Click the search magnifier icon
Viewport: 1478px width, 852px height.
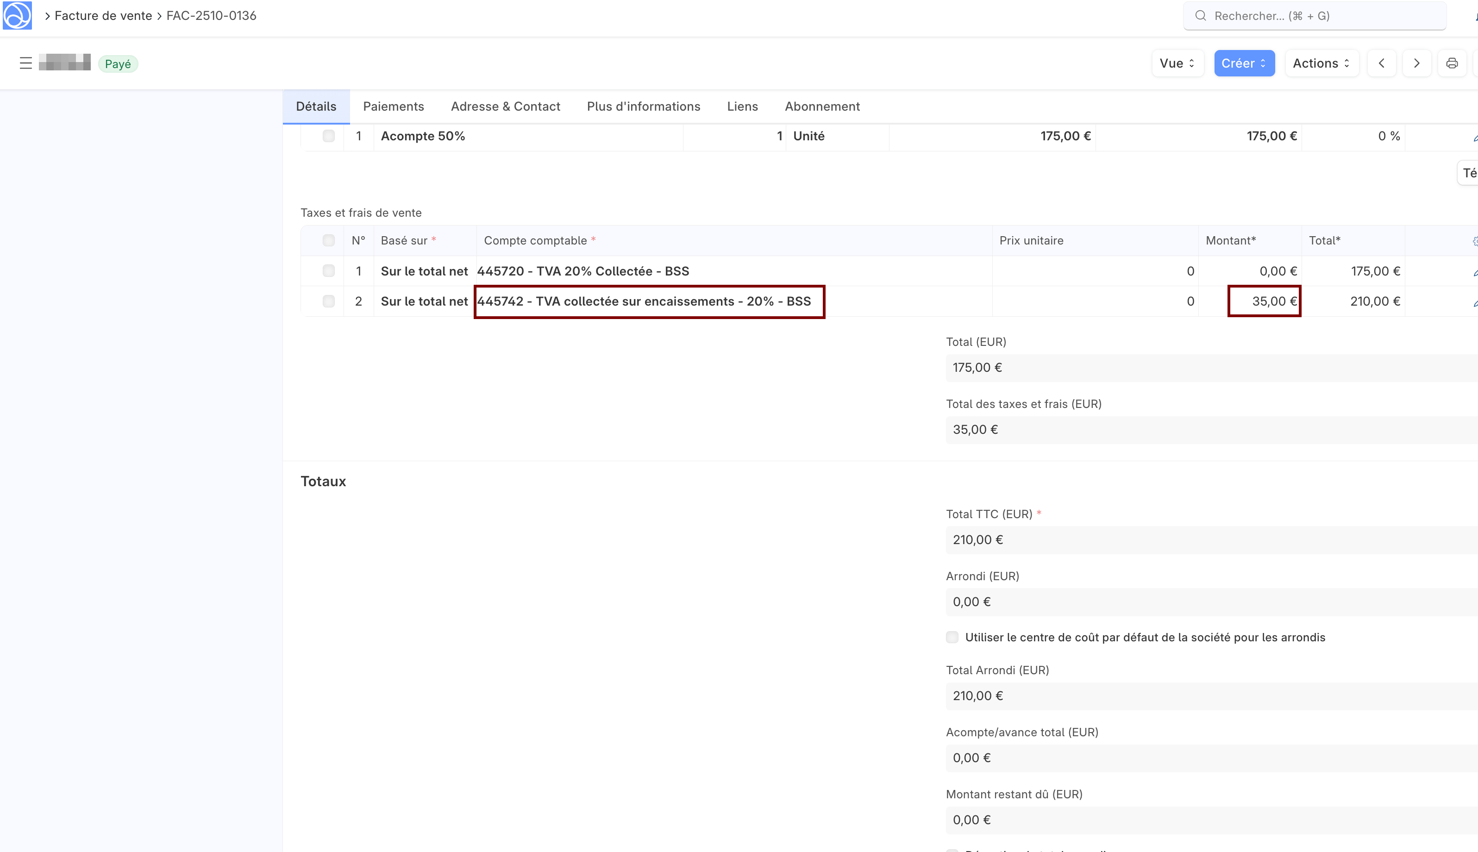[x=1200, y=16]
